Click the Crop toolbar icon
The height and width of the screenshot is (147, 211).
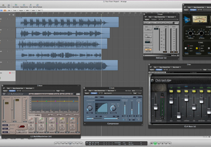tap(31, 6)
